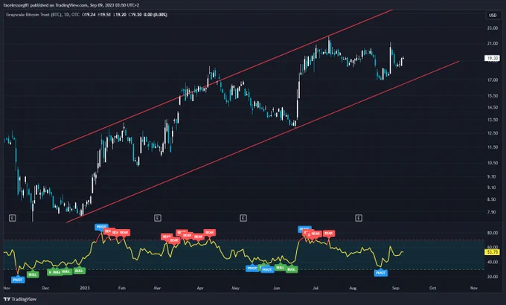Click the 11.50 price axis label
The width and height of the screenshot is (506, 305).
493,147
